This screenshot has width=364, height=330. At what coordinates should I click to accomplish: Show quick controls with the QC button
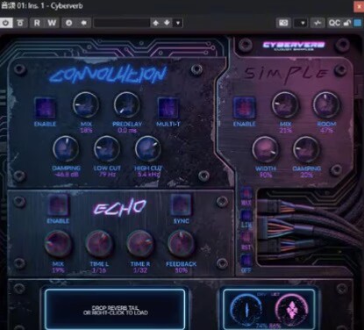coord(334,23)
